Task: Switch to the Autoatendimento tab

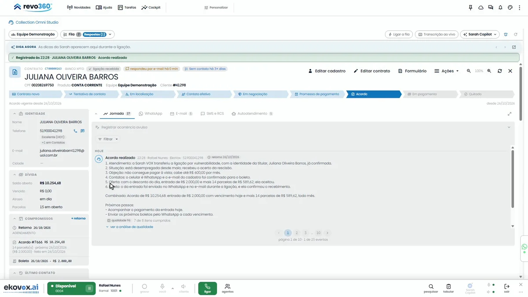Action: click(x=252, y=114)
